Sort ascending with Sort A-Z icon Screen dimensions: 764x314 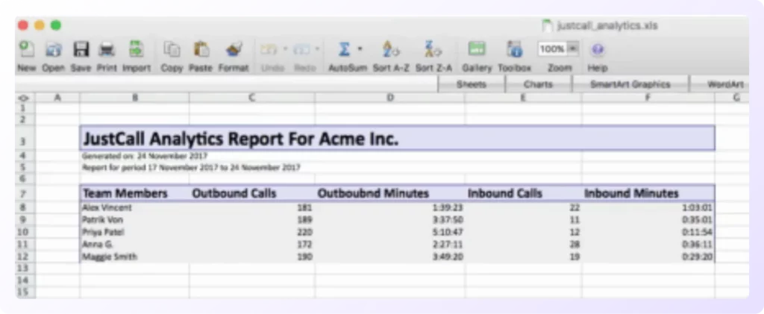(391, 49)
